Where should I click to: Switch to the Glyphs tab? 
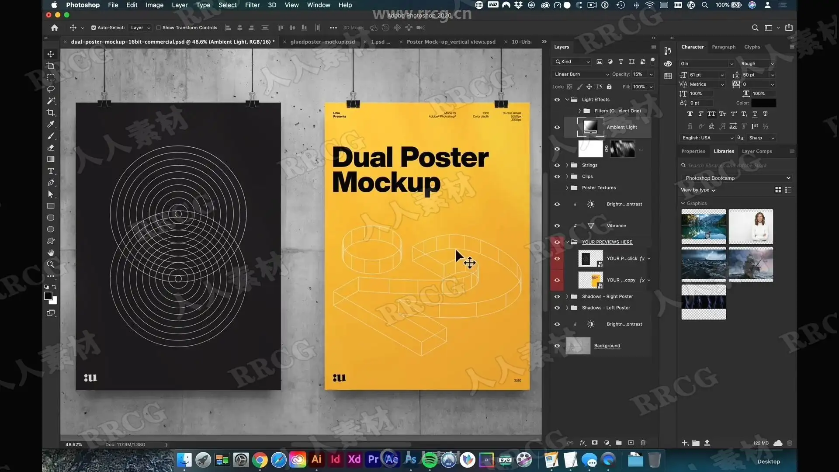(x=752, y=47)
